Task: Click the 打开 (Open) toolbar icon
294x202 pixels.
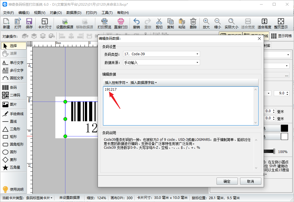Action: (x=18, y=24)
